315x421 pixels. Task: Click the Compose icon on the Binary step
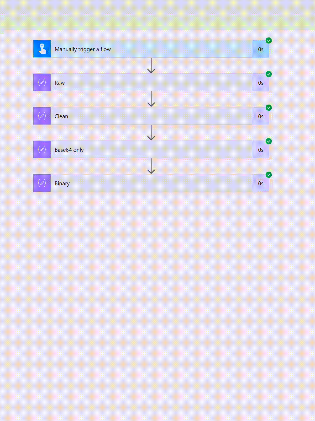[42, 183]
